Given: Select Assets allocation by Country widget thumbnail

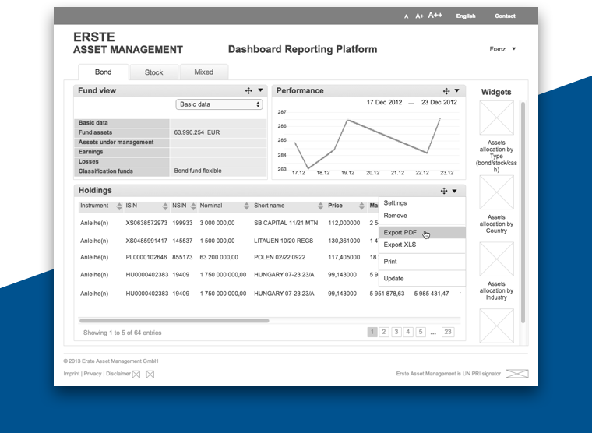Looking at the screenshot, I should (x=496, y=192).
